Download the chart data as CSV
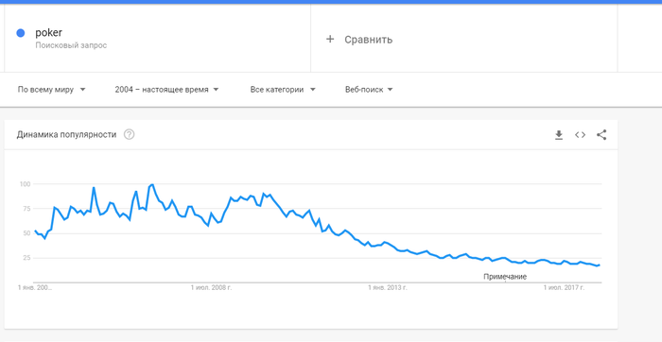The image size is (662, 342). click(559, 135)
